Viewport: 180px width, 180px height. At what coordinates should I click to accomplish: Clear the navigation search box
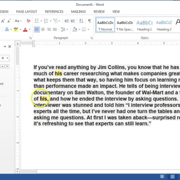tap(3, 58)
